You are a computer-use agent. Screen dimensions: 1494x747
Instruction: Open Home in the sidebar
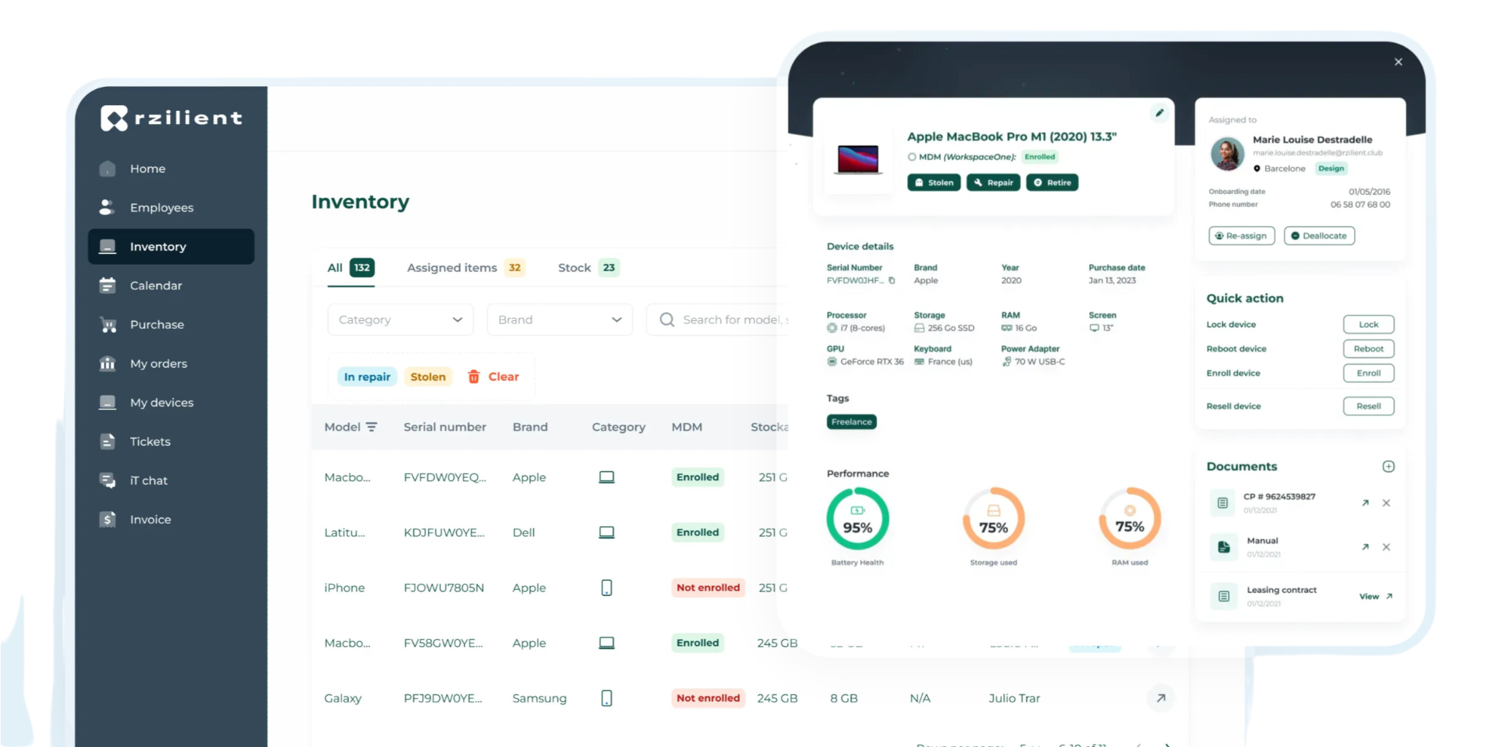[171, 169]
